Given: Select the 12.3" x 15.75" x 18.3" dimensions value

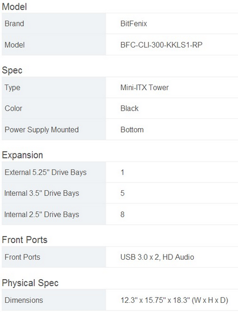Looking at the screenshot, I should 174,300.
